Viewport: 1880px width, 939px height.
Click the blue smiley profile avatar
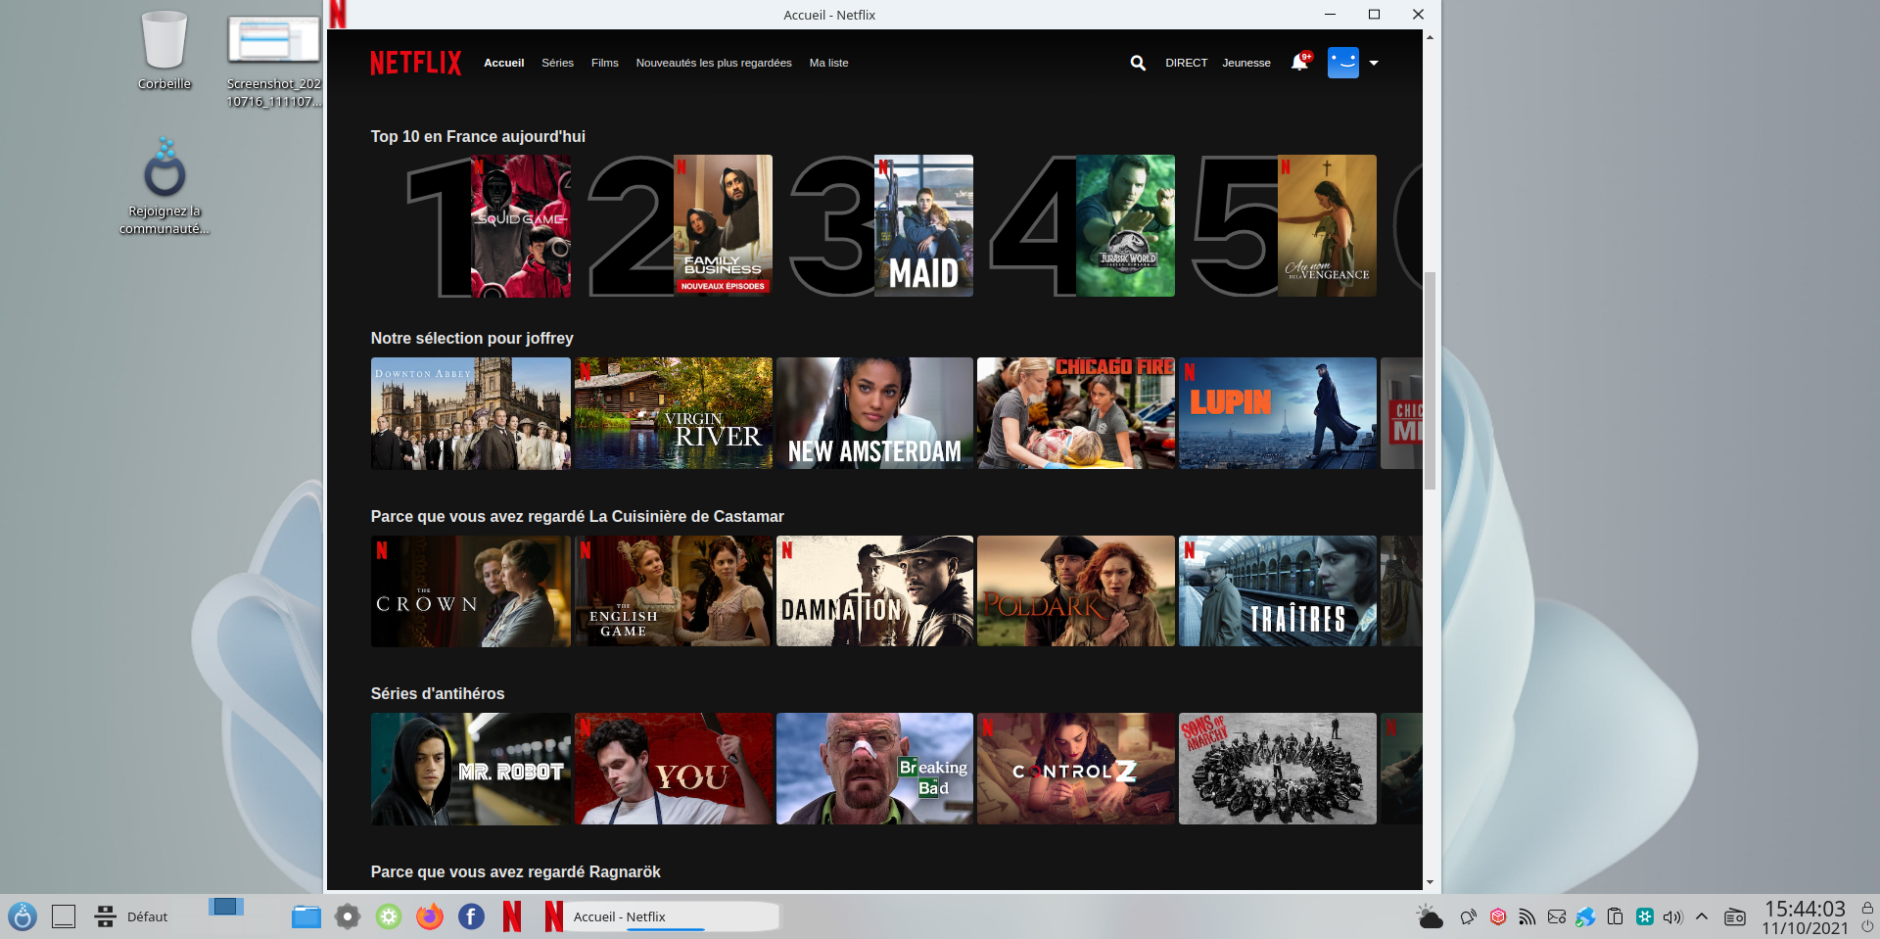pyautogui.click(x=1343, y=63)
